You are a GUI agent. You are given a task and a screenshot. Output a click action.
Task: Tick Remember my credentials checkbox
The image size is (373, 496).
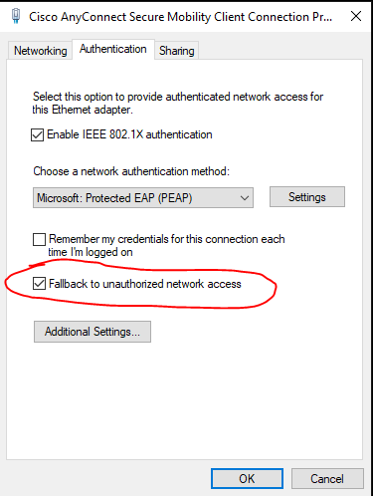pyautogui.click(x=39, y=239)
